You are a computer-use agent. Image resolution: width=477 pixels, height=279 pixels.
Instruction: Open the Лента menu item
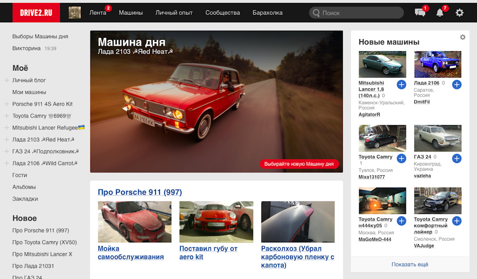[98, 13]
